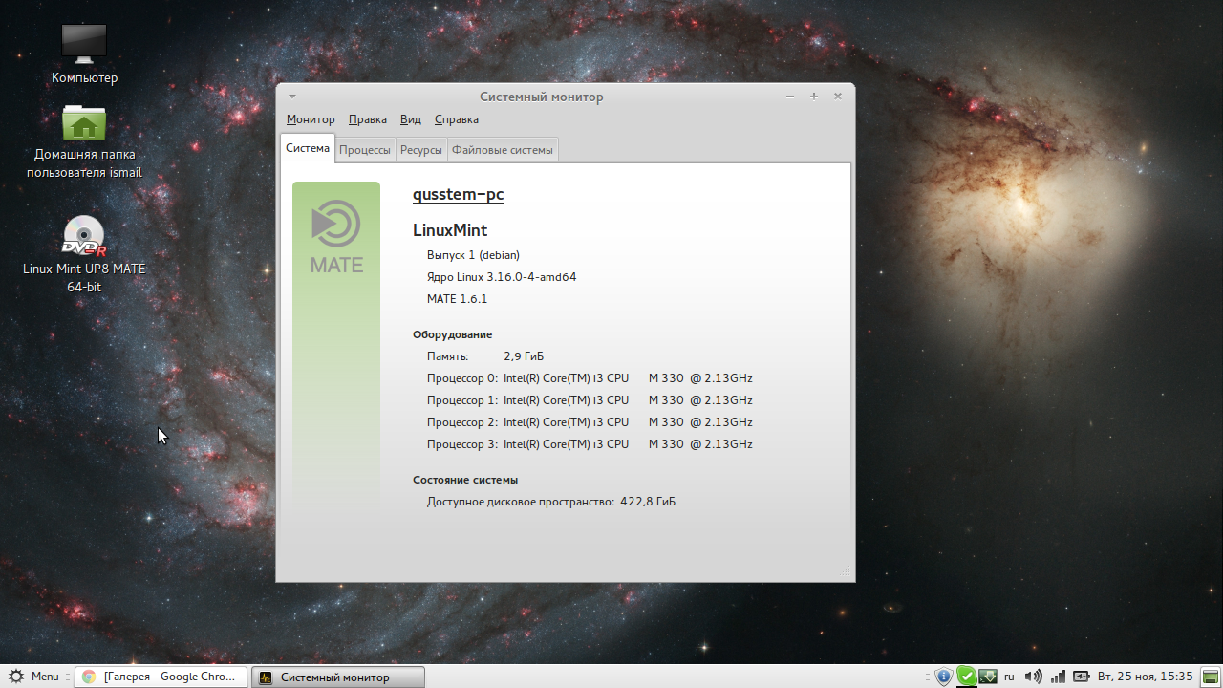Click the show desktop icon at panel end

click(1211, 677)
